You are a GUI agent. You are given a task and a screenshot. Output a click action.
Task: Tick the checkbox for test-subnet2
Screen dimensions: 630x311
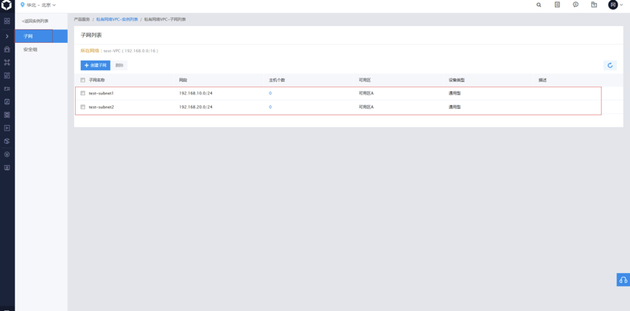pyautogui.click(x=83, y=107)
